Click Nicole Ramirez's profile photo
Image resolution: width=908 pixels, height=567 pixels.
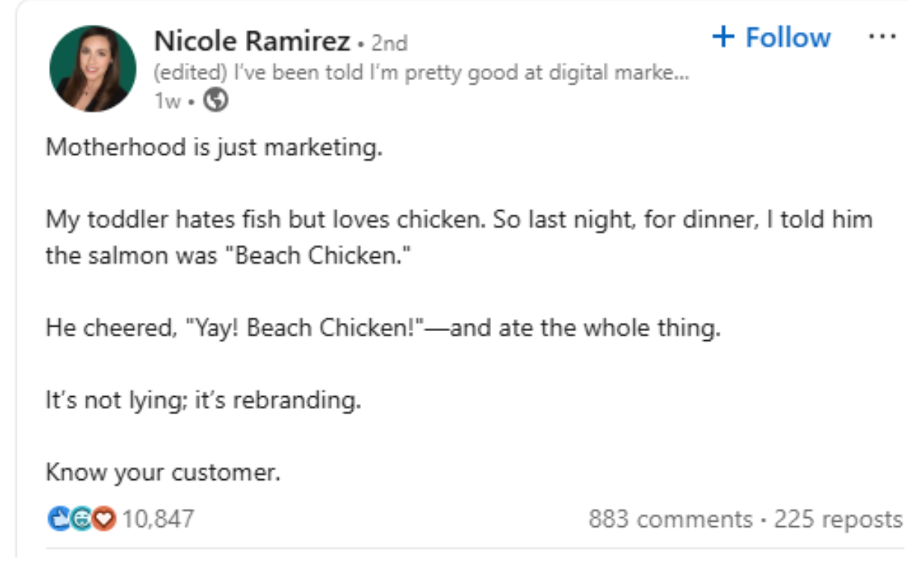92,69
